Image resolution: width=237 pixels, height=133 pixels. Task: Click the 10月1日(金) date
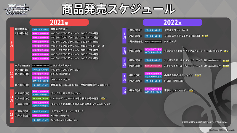pos(21,70)
